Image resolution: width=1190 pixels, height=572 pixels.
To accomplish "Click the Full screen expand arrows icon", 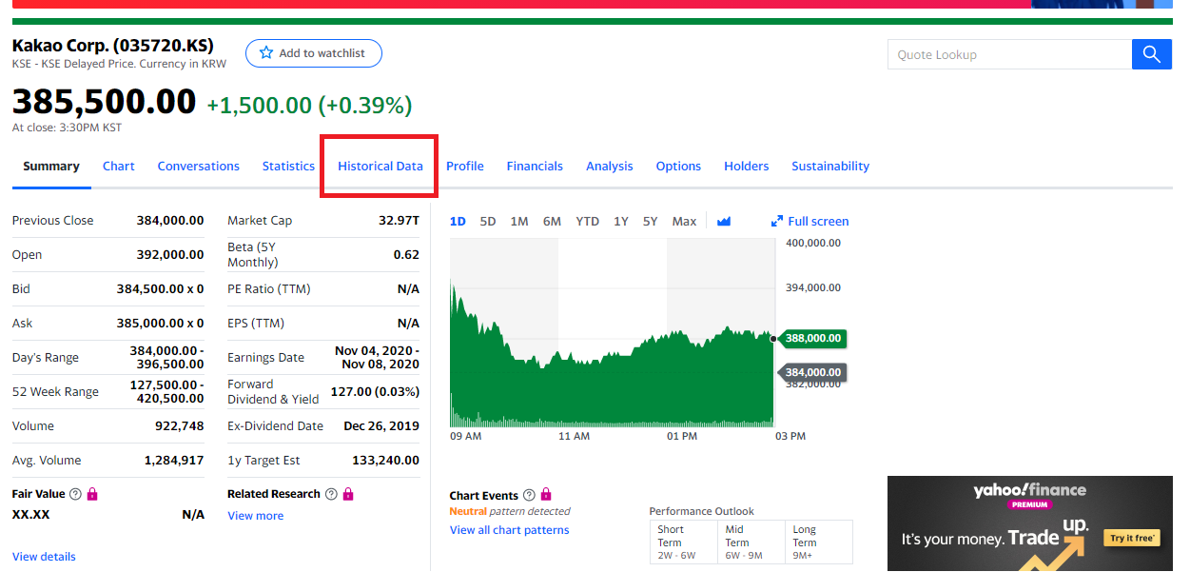I will click(777, 221).
